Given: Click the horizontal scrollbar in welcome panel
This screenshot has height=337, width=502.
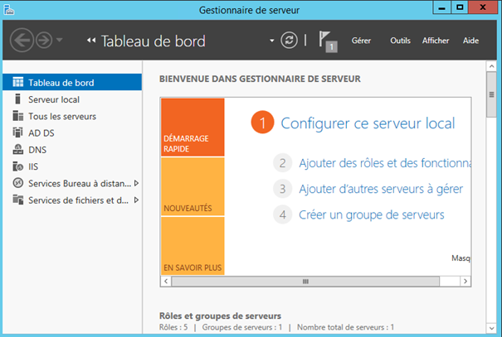Looking at the screenshot, I should tap(305, 282).
